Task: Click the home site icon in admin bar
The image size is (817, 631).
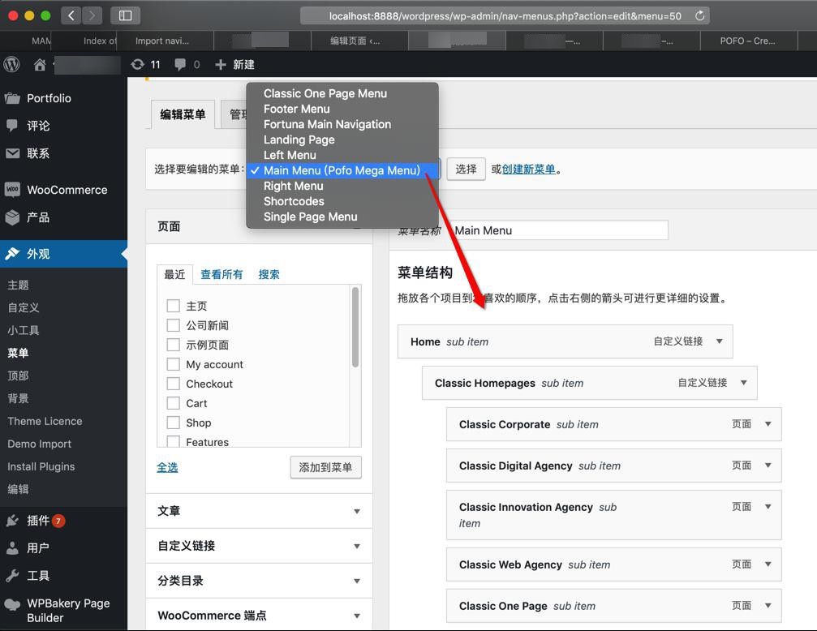Action: (x=40, y=65)
